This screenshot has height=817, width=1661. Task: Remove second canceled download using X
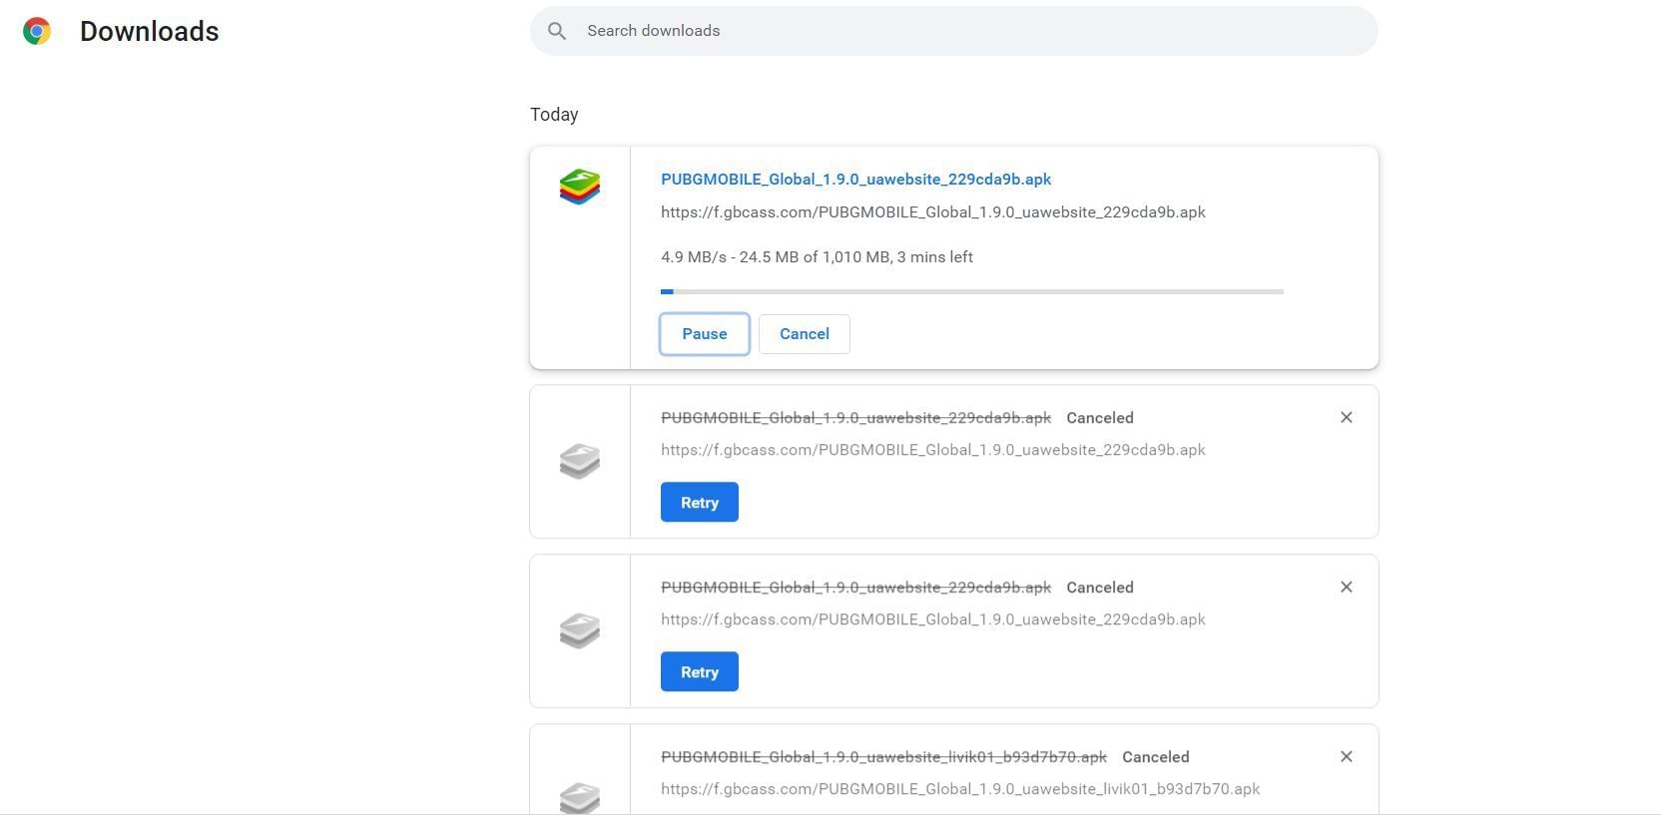click(x=1346, y=588)
